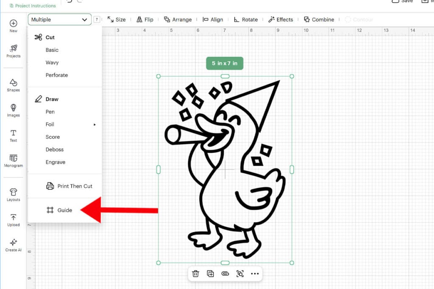This screenshot has width=434, height=289.
Task: Click the top-middle selection handle
Action: [x=225, y=76]
